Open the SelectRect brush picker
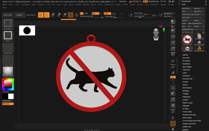The width and height of the screenshot is (209, 131). (x=8, y=24)
